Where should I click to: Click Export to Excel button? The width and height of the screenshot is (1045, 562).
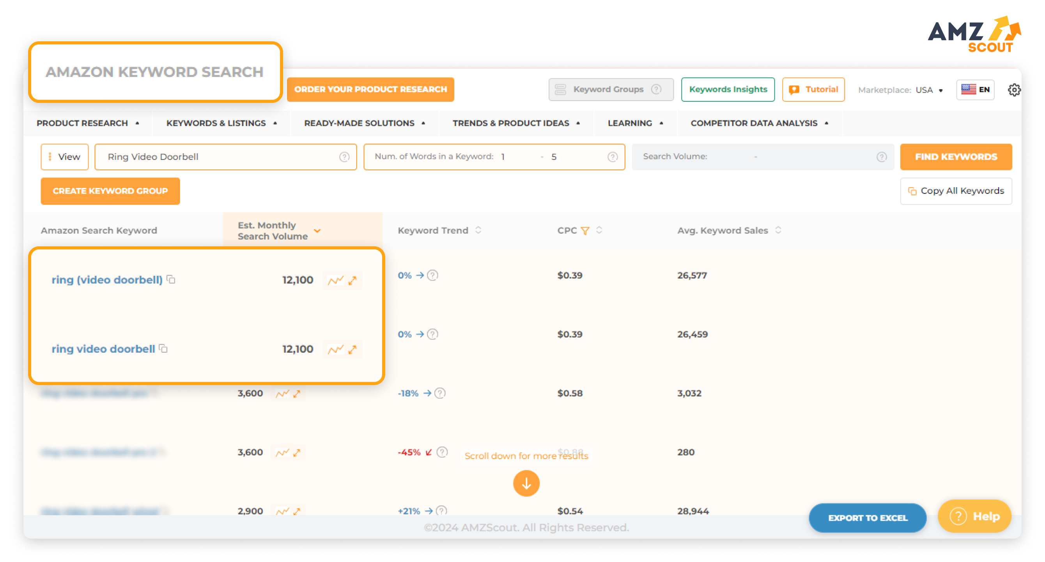pos(867,518)
